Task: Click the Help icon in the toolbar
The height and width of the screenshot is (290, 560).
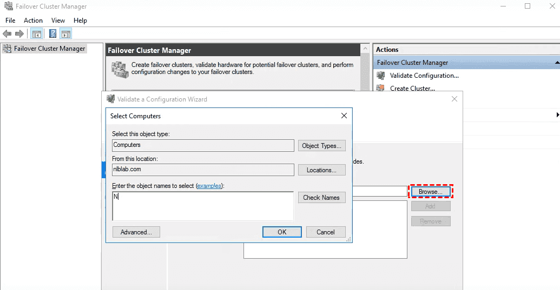Action: click(x=52, y=34)
